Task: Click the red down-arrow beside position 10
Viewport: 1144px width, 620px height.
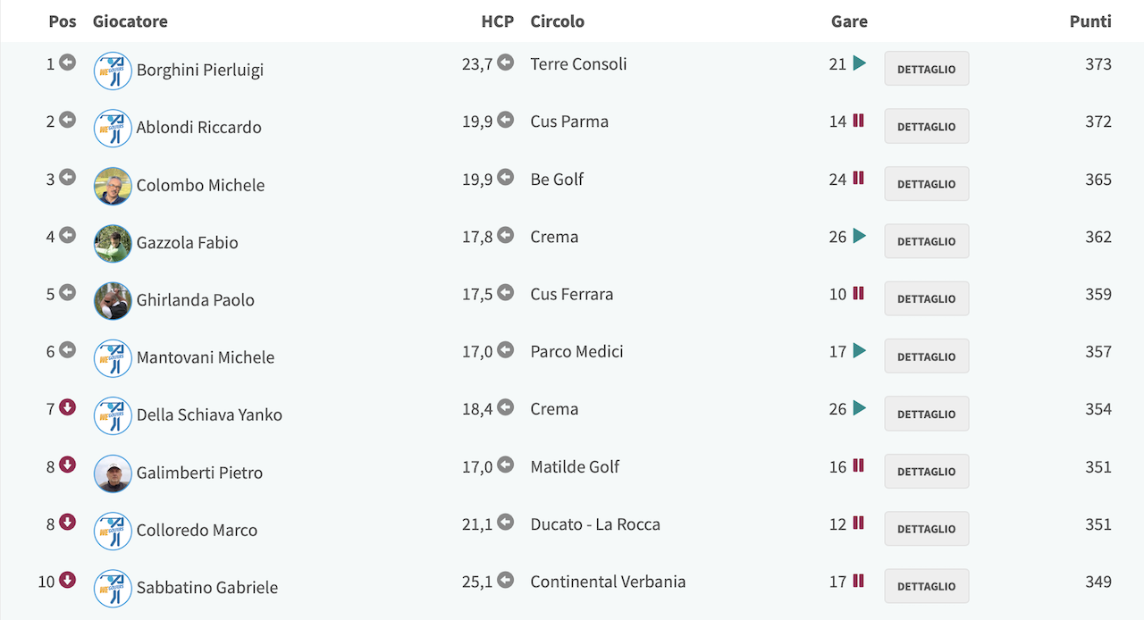Action: point(67,580)
